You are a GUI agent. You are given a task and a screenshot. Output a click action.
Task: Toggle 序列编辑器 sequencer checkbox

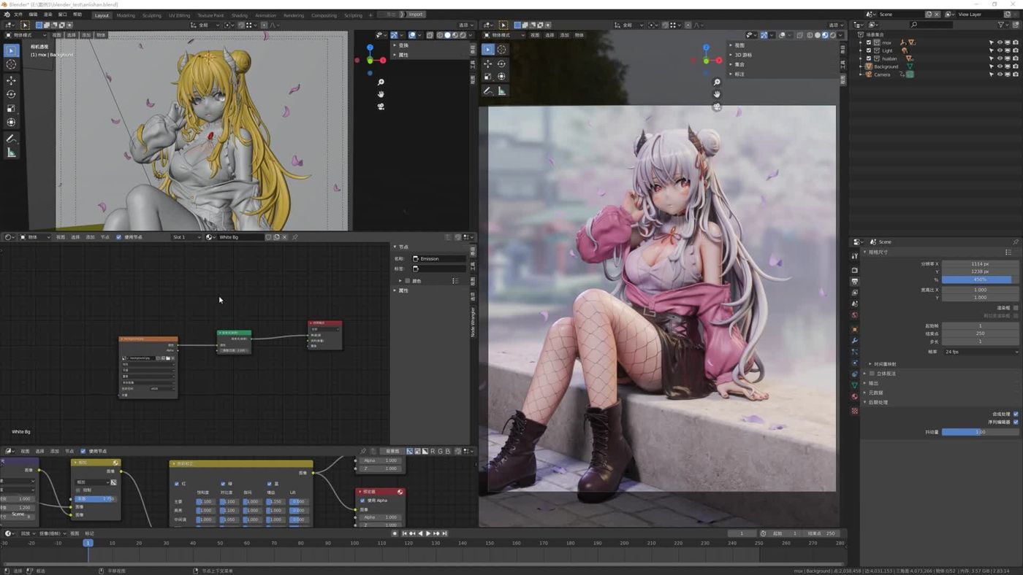1016,422
